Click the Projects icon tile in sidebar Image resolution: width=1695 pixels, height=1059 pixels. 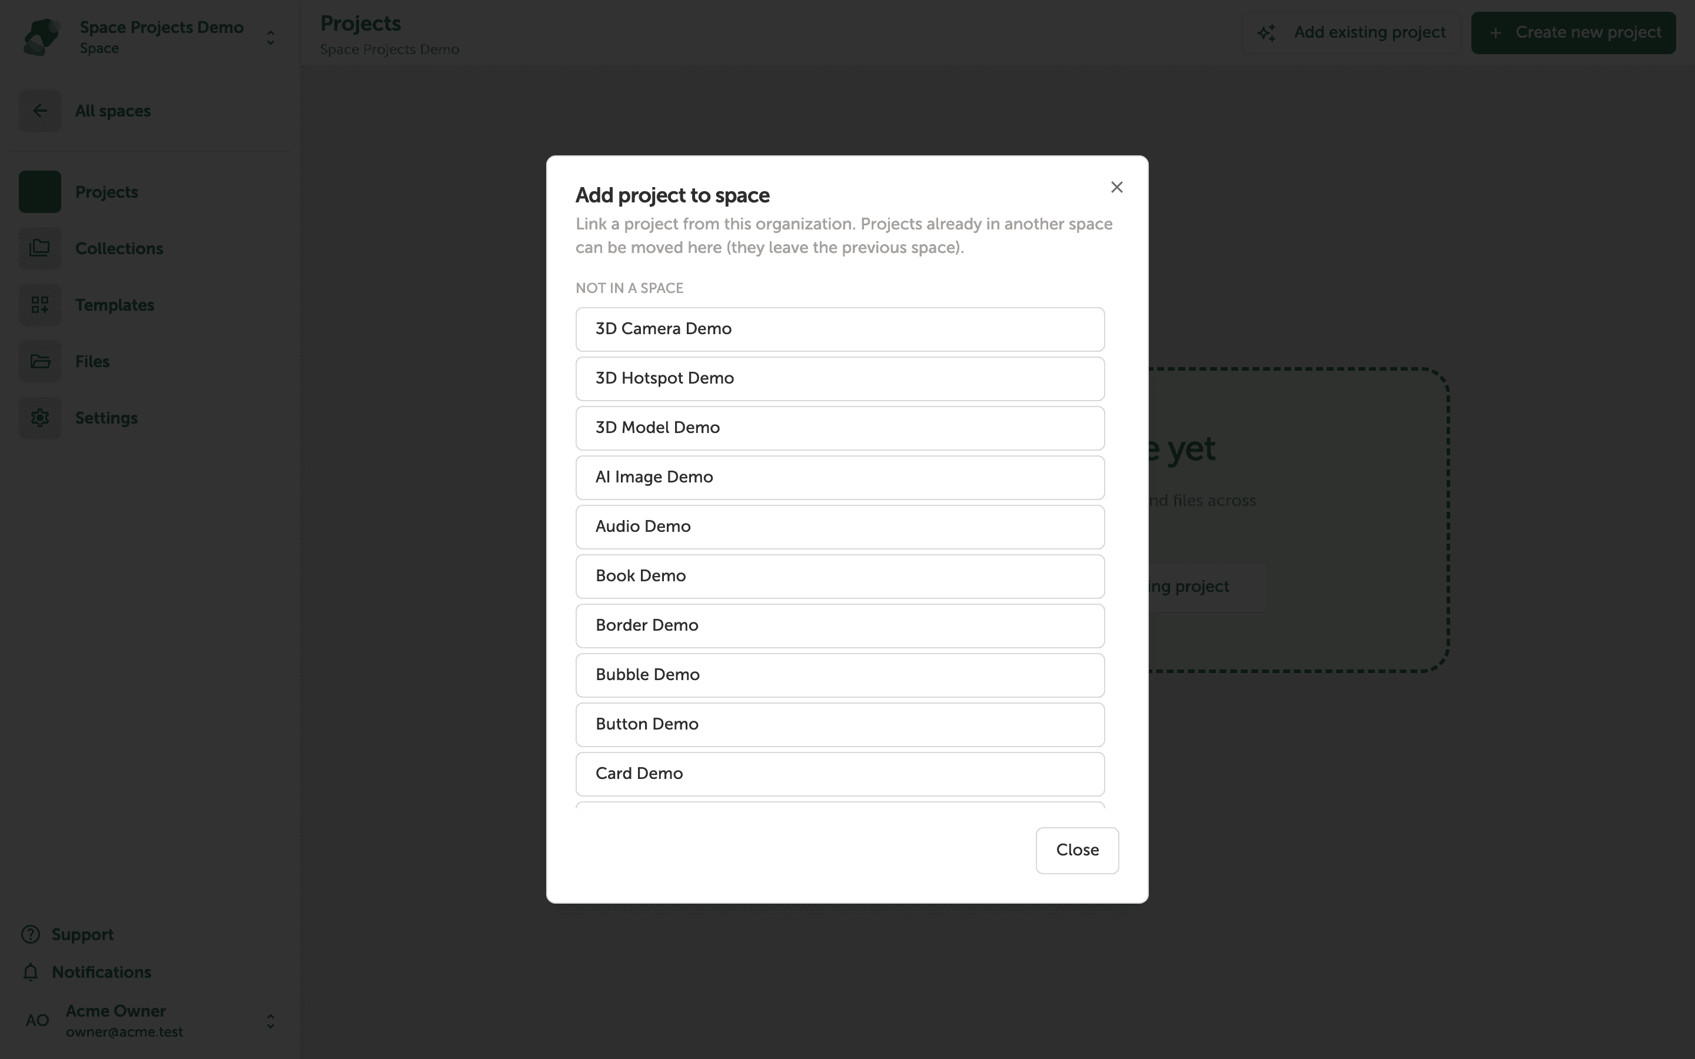pyautogui.click(x=40, y=192)
